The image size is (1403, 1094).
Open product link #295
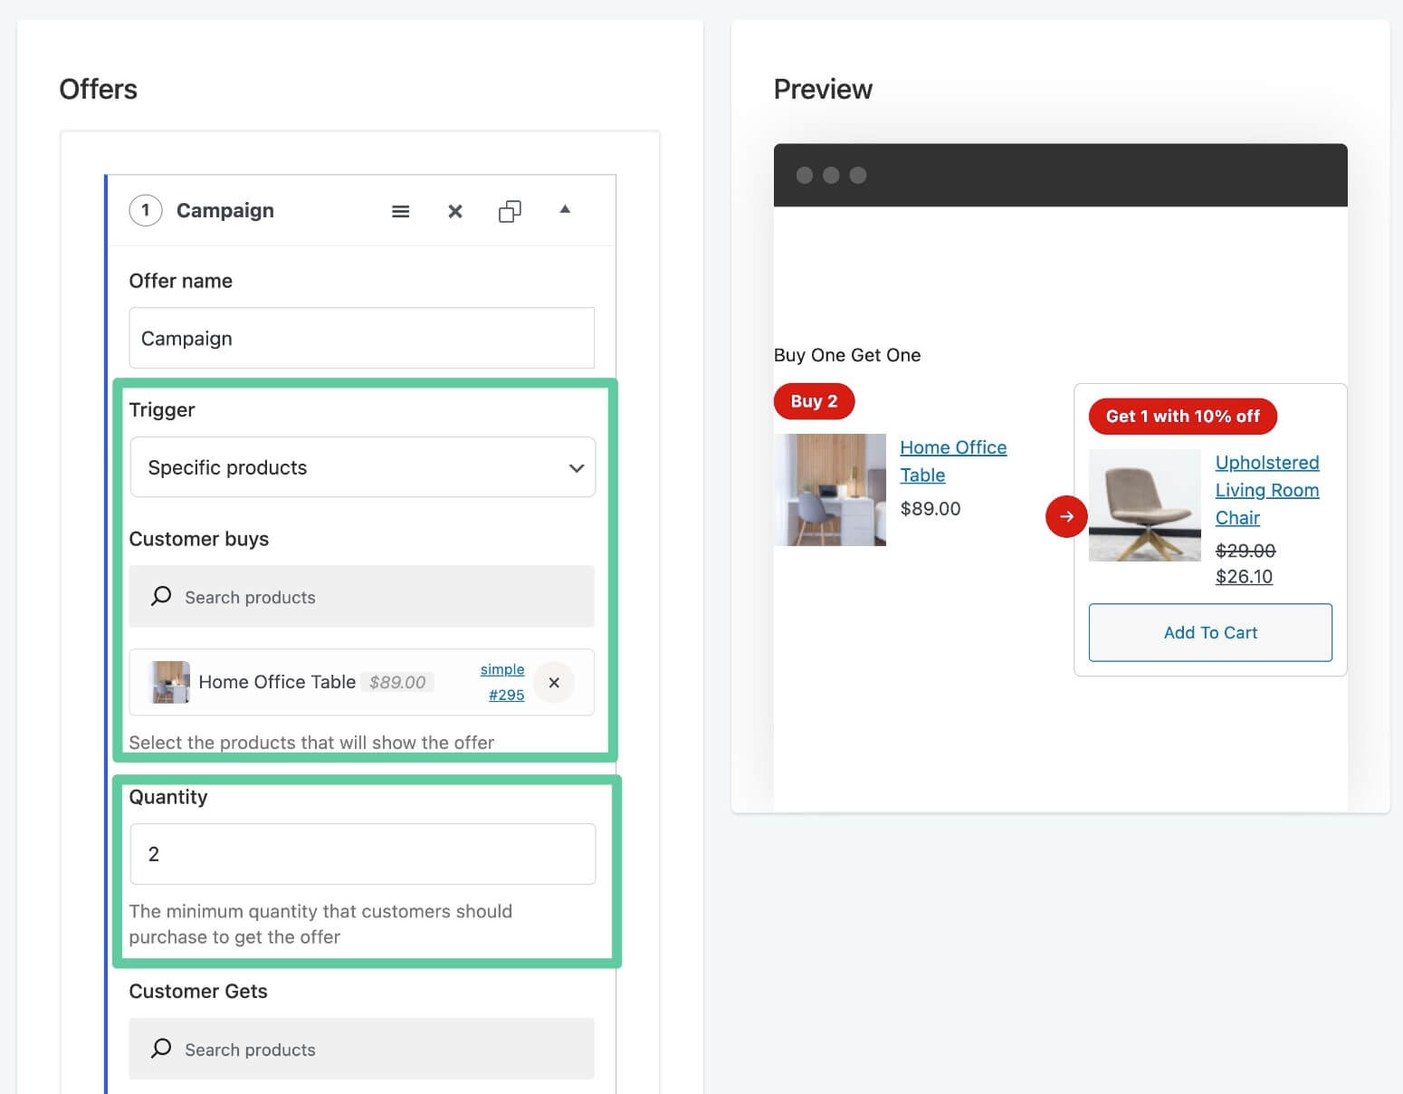point(506,695)
